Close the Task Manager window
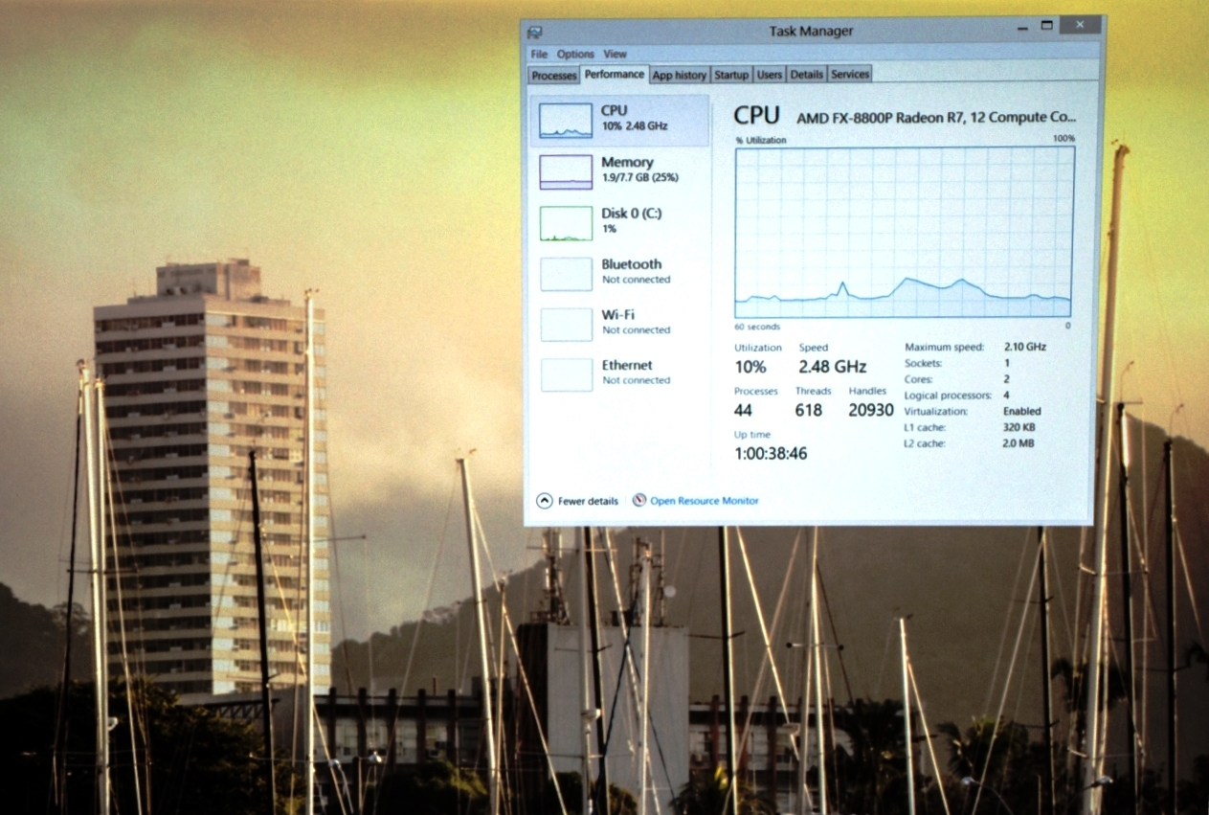Screen dimensions: 1209x815 [x=1080, y=25]
